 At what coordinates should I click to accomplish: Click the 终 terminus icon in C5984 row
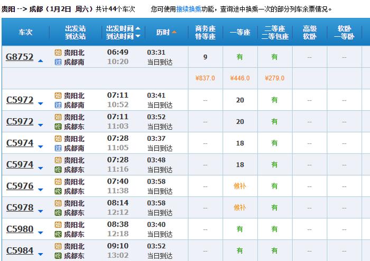pyautogui.click(x=58, y=256)
